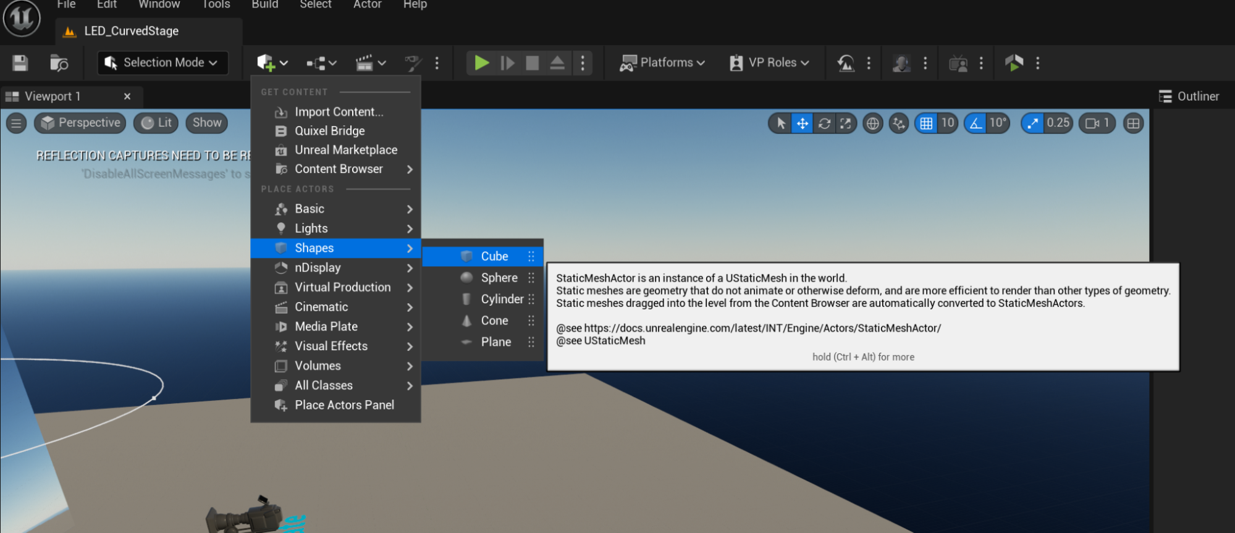Click the viewport layout grid icon
The height and width of the screenshot is (533, 1235).
click(1133, 124)
